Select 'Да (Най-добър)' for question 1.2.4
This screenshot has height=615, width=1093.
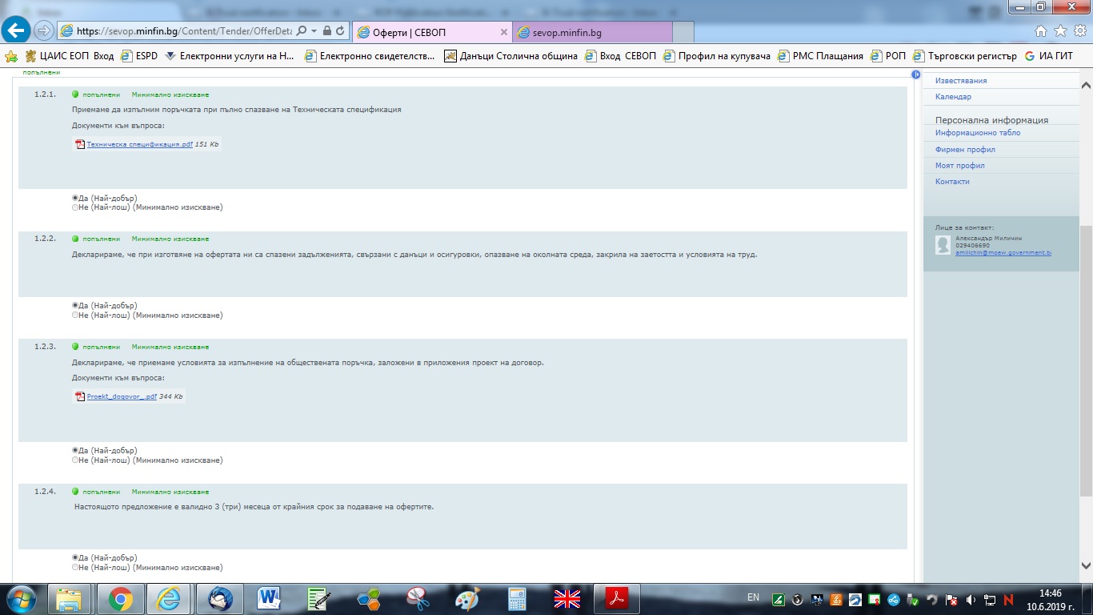point(75,558)
